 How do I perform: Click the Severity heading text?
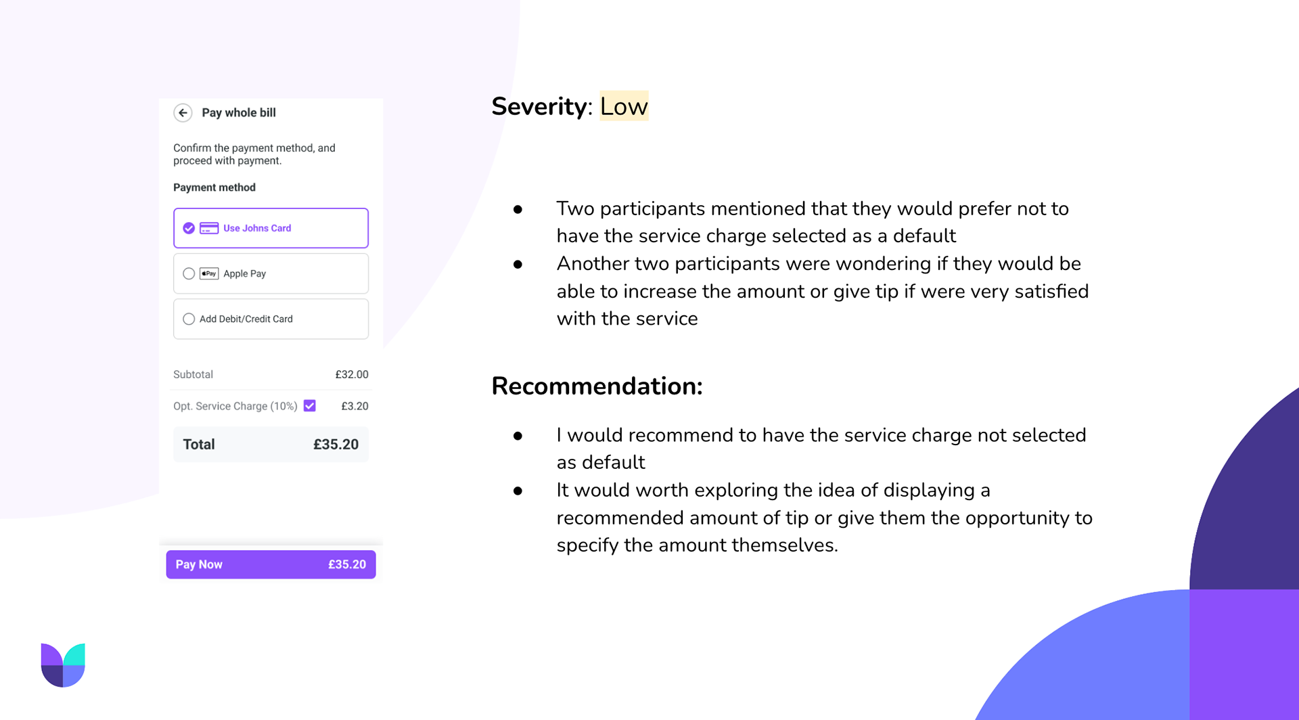point(539,106)
